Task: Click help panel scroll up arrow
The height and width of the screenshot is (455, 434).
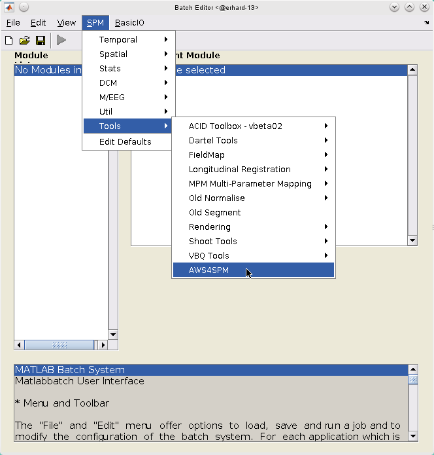Action: [413, 369]
